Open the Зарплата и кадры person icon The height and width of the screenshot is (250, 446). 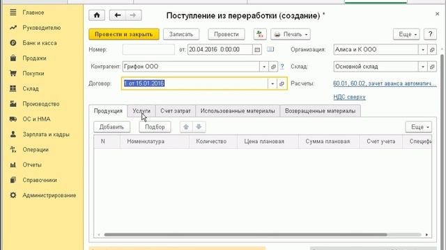tap(13, 134)
